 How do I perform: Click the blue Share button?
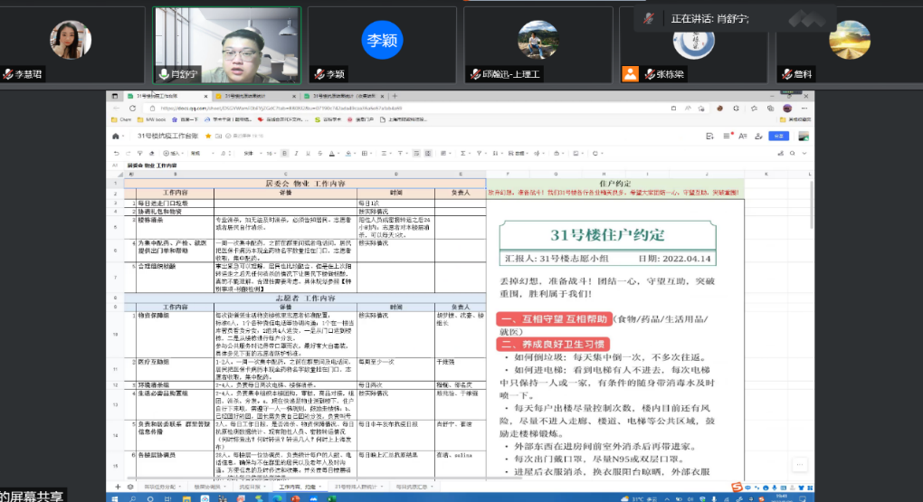779,136
